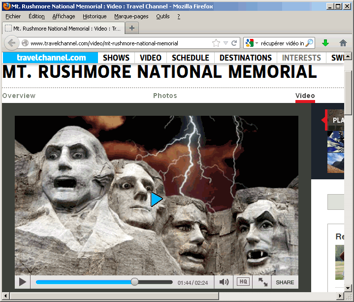Image resolution: width=354 pixels, height=302 pixels.
Task: Maximize the Firefox window
Action: 338,6
